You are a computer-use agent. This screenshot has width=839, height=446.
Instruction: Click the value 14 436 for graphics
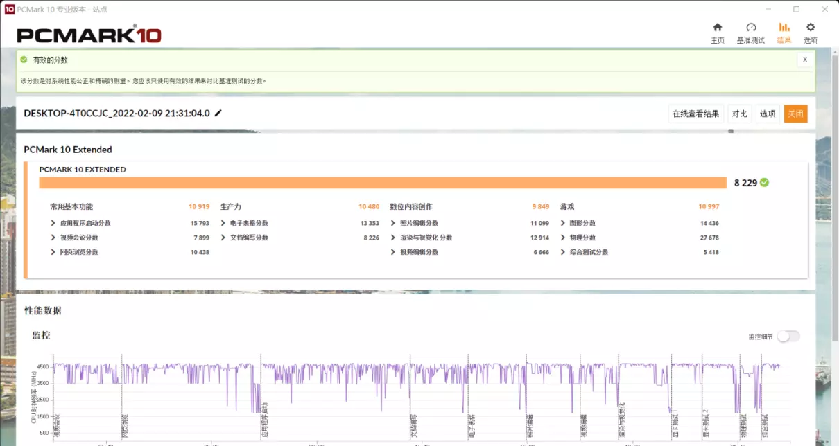(x=709, y=223)
